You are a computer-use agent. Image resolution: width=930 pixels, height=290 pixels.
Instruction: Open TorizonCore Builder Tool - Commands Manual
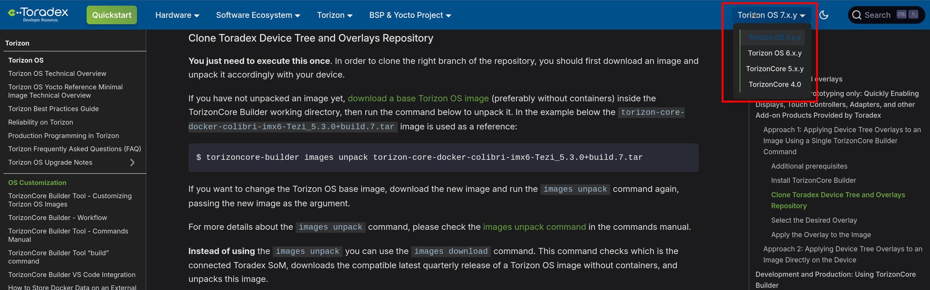tap(68, 235)
